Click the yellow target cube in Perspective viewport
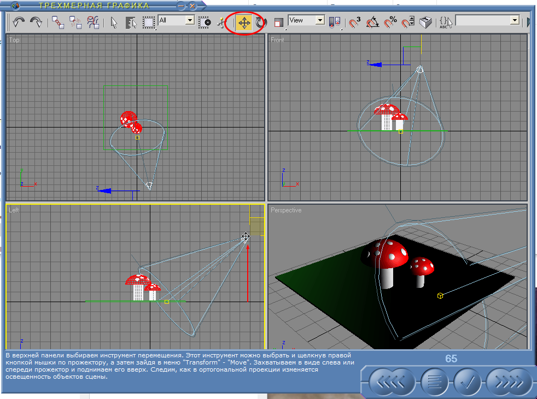Screen dimensions: 537x399 click(x=440, y=296)
